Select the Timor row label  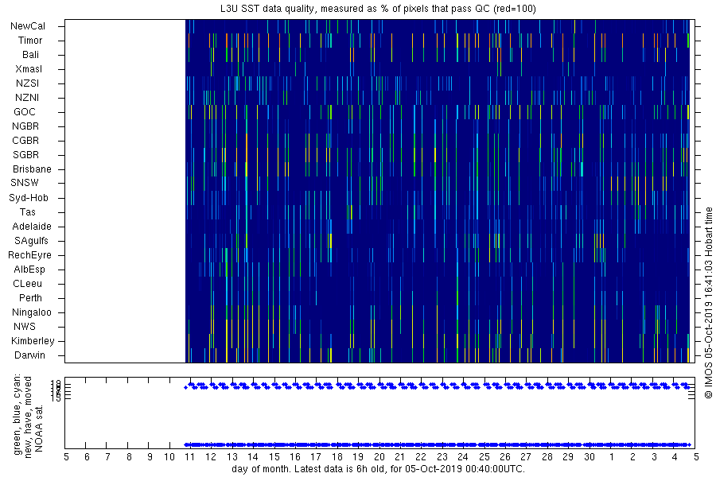pos(30,41)
